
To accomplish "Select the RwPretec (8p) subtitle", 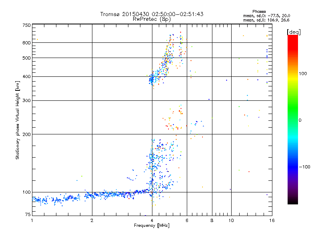I will 152,19.
